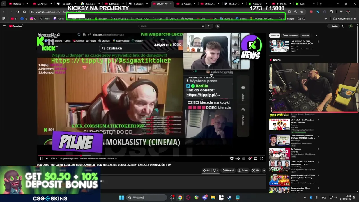Open YouTube notifications bell
359x202 pixels.
click(x=343, y=26)
